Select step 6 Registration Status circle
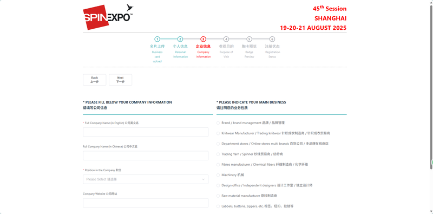Viewport: 433px width, 214px height. (x=272, y=39)
